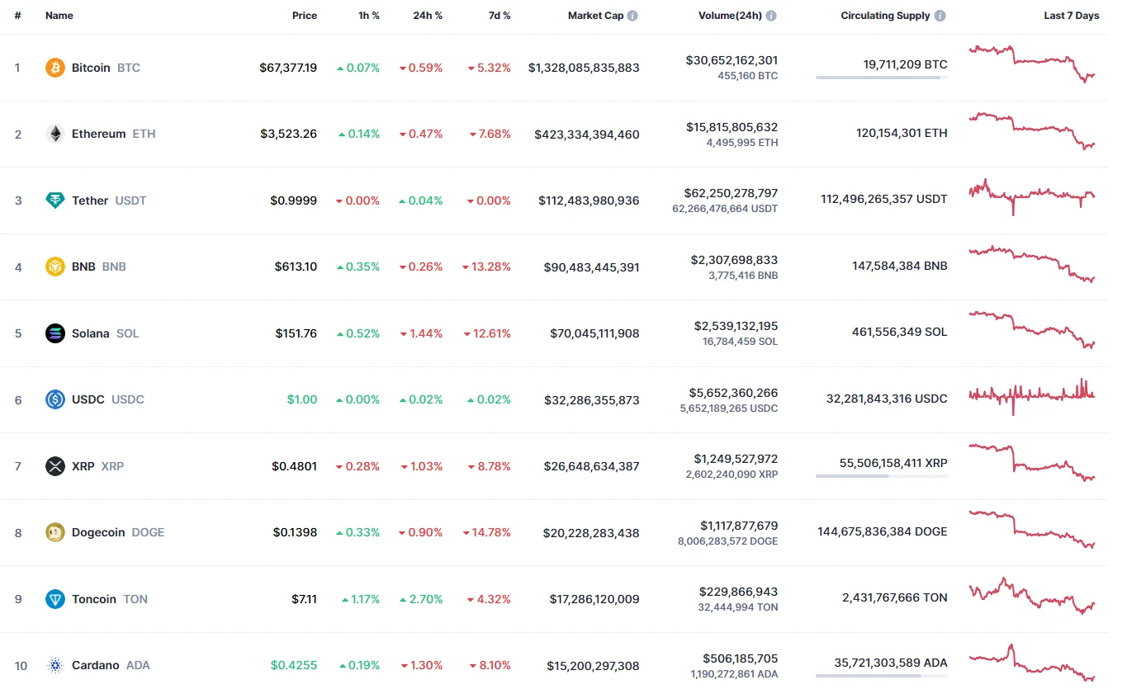
Task: Click the Market Cap info icon
Action: point(632,16)
